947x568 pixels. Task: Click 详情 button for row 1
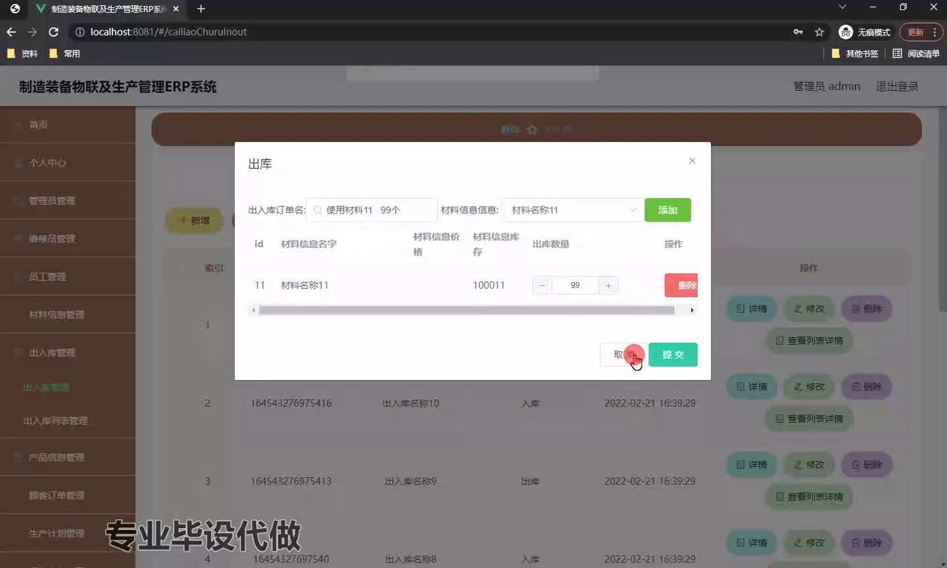click(x=751, y=309)
